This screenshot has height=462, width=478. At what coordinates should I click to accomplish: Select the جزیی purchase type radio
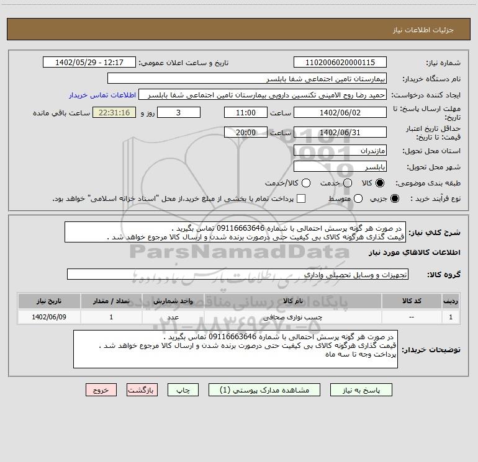[394, 198]
